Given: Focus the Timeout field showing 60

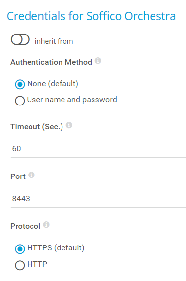Looking at the screenshot, I should pos(98,149).
